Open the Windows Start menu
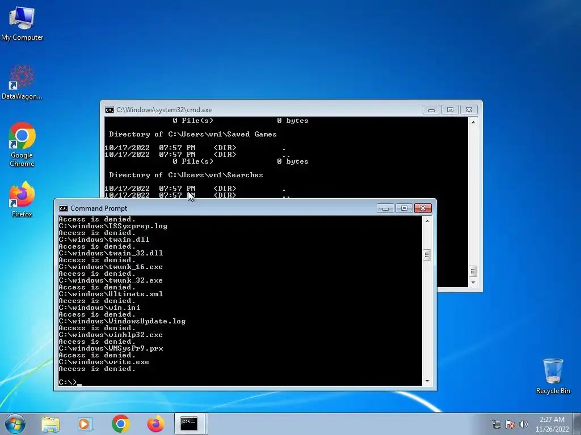 [x=15, y=424]
